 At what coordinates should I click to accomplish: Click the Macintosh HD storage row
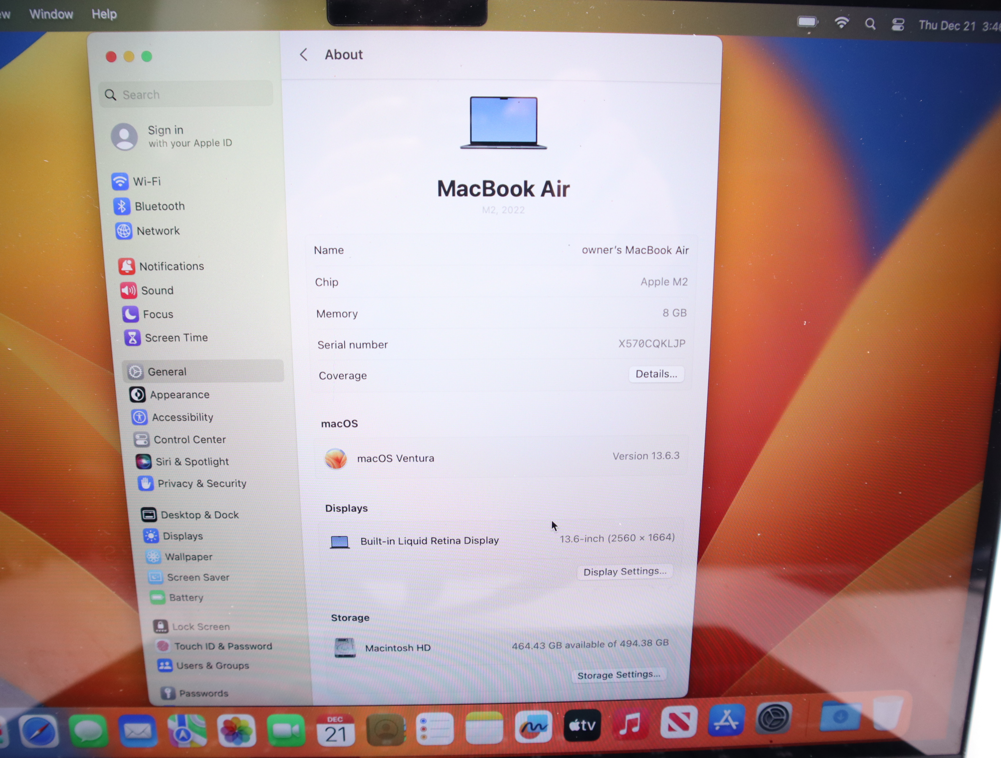pyautogui.click(x=501, y=647)
